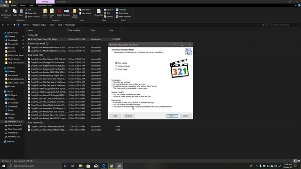Select Windows 10 (C:) in the navigation pane
Screen dimensions: 301x169
[x=15, y=122]
